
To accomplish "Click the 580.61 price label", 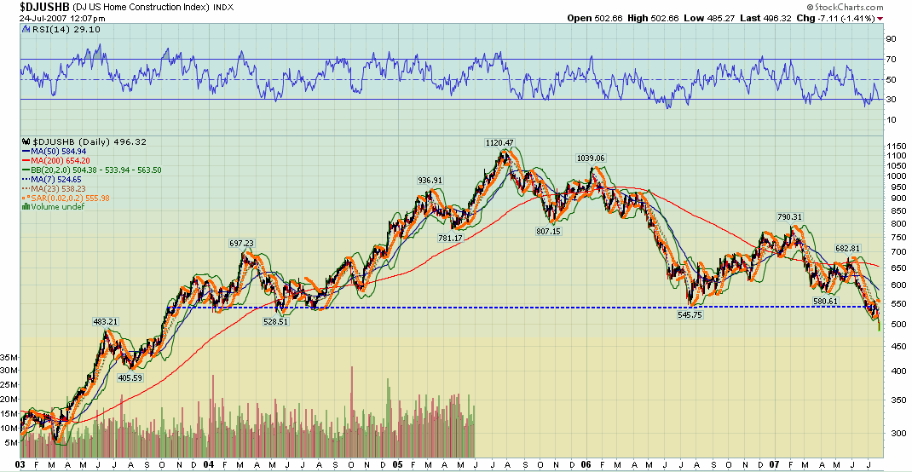I will (x=826, y=301).
